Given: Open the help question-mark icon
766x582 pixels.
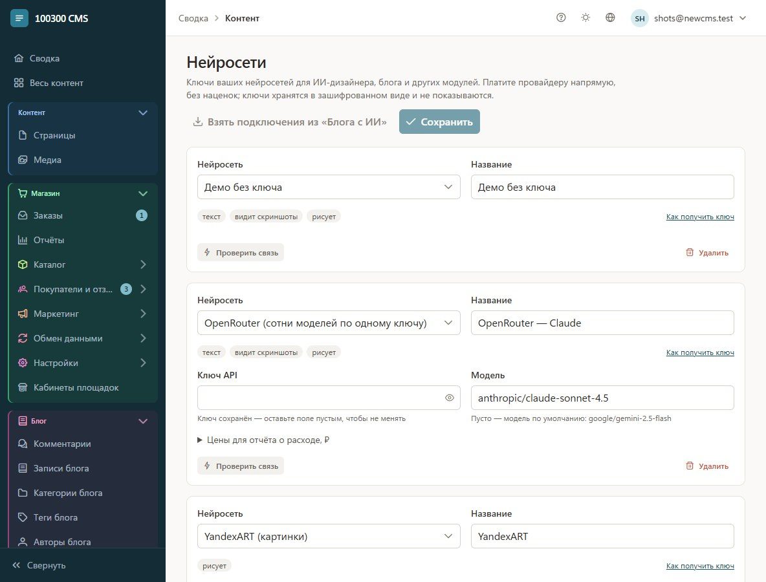Looking at the screenshot, I should (561, 18).
